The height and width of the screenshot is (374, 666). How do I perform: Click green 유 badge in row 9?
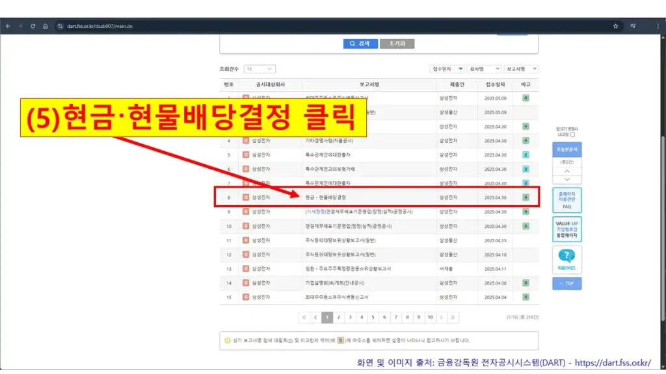click(x=526, y=212)
